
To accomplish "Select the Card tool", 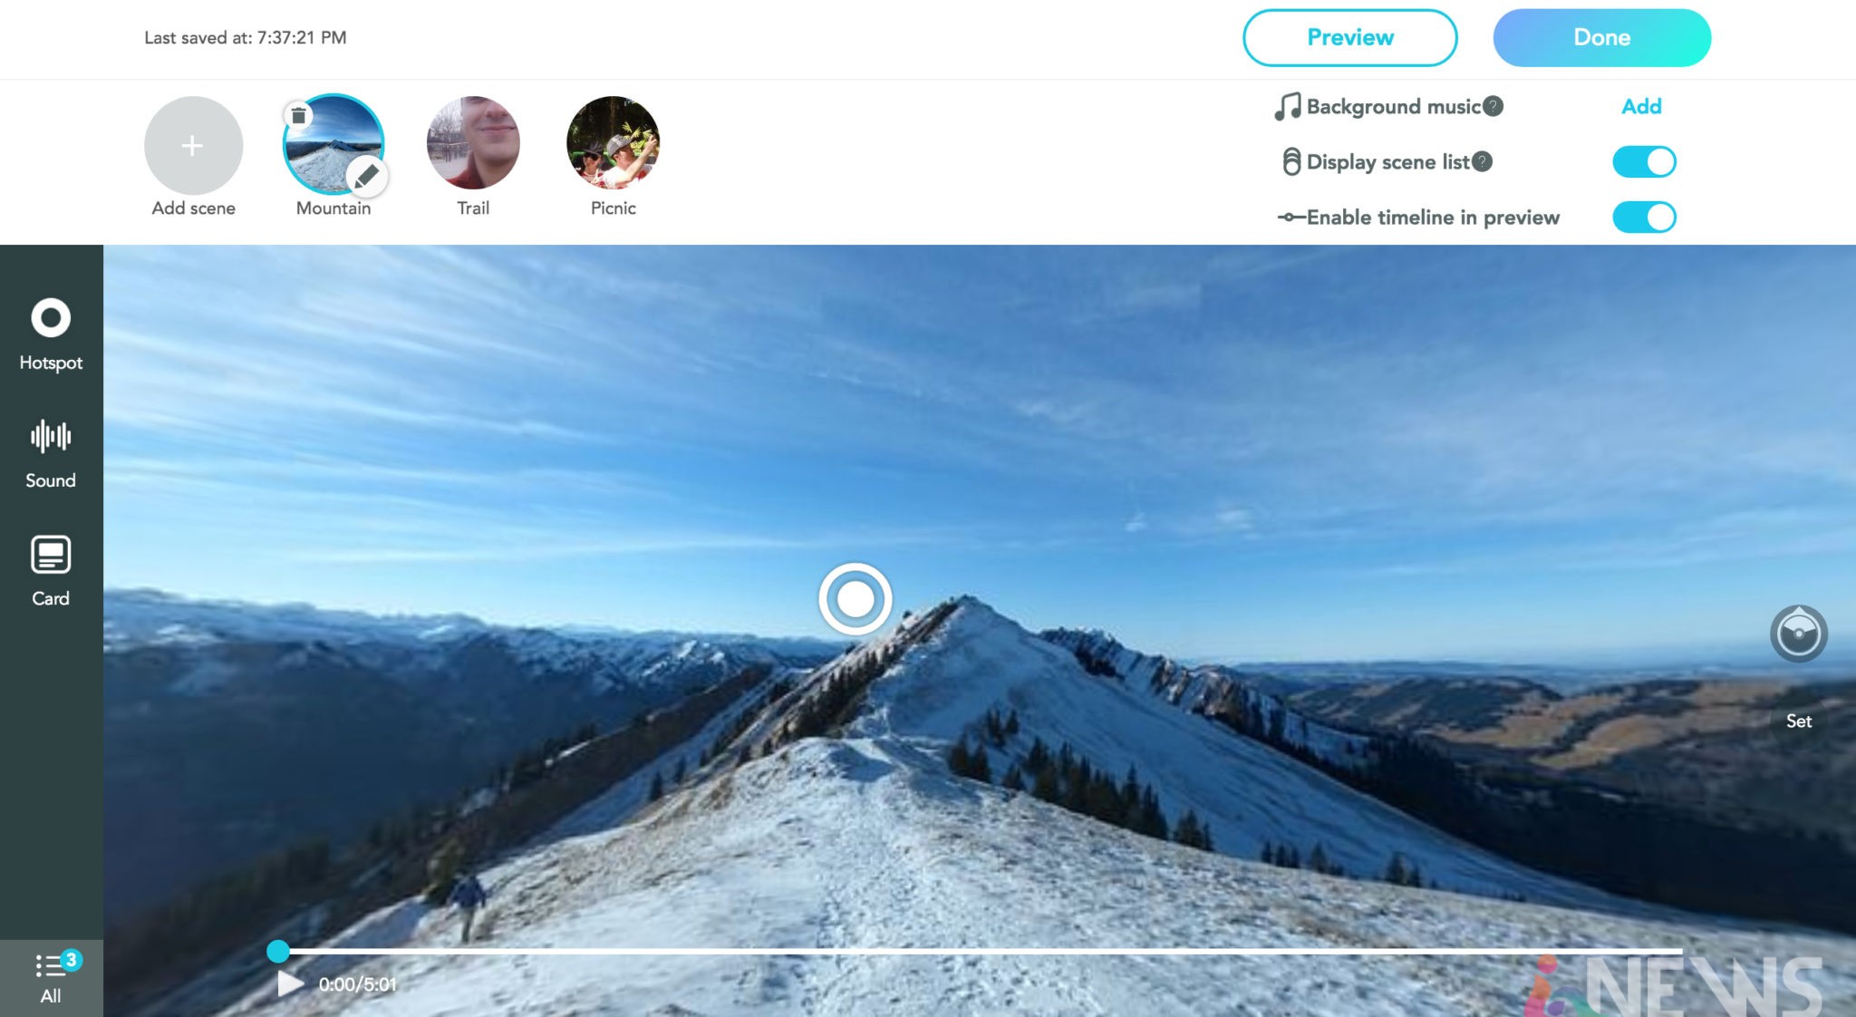I will click(51, 571).
